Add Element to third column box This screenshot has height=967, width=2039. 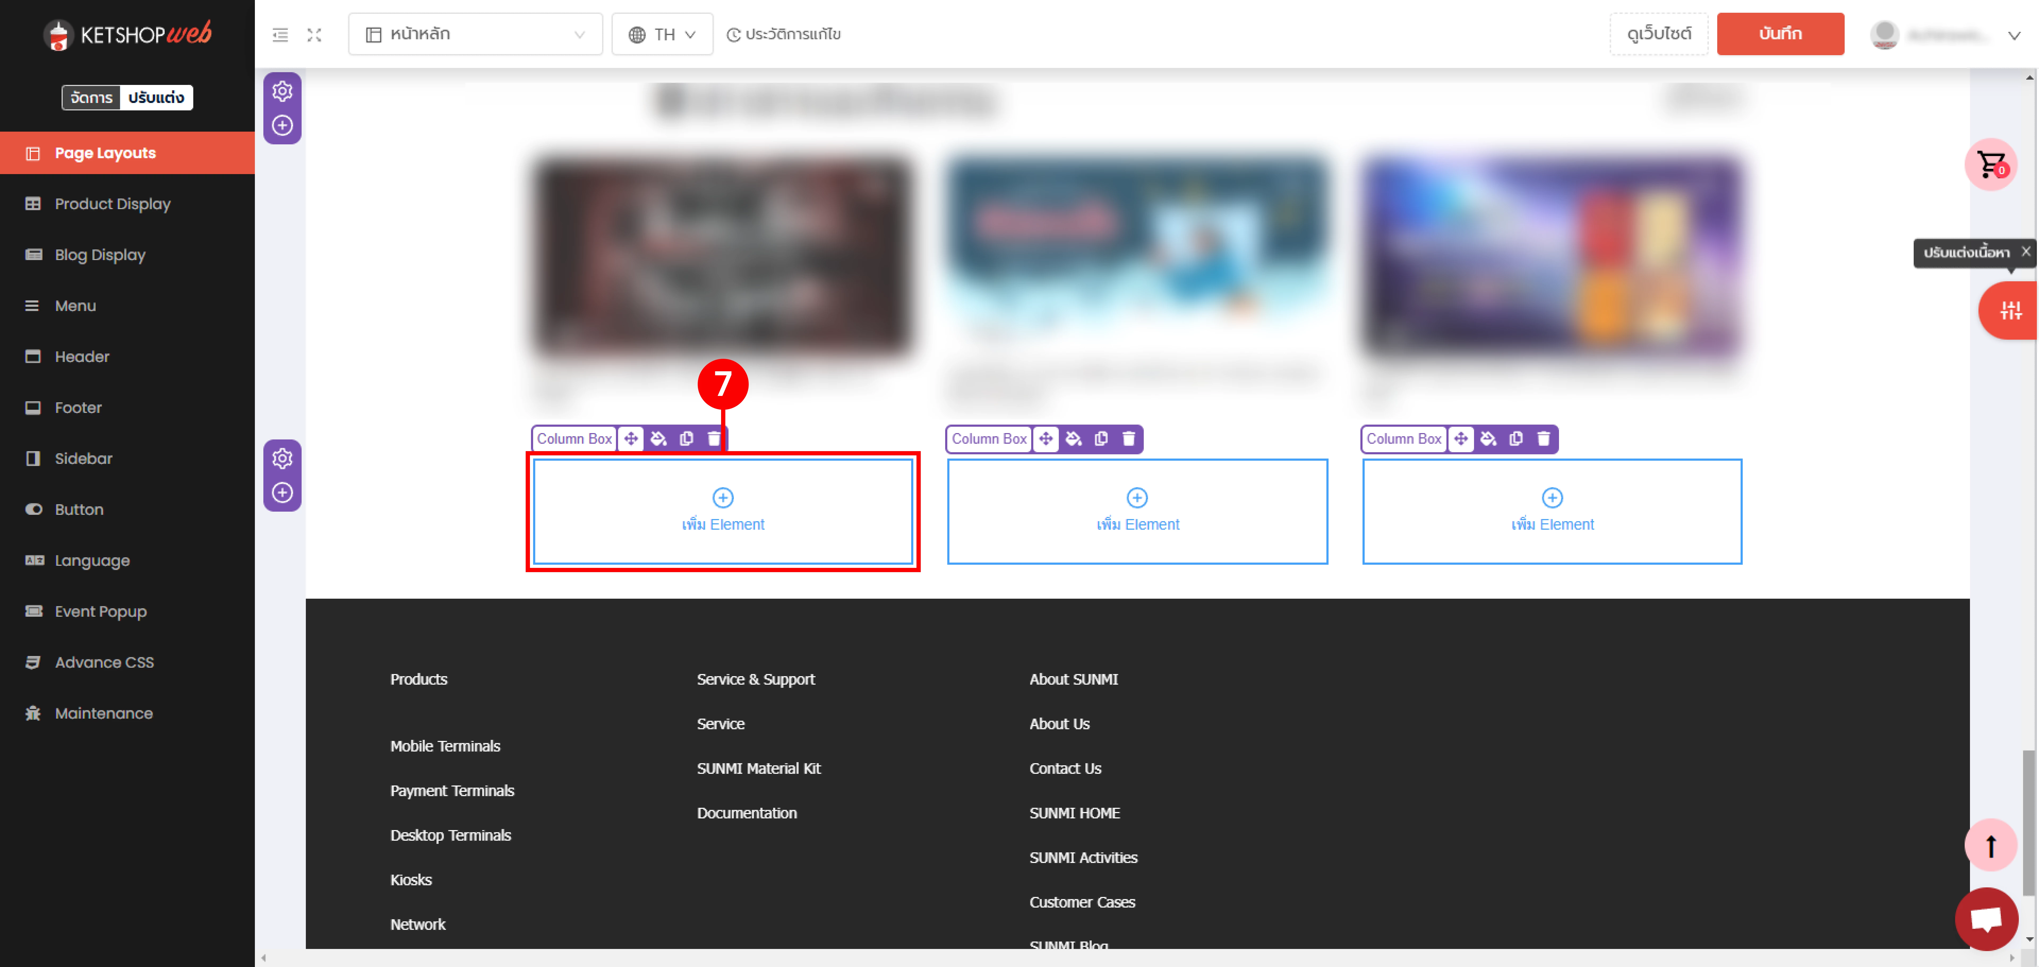(1552, 511)
